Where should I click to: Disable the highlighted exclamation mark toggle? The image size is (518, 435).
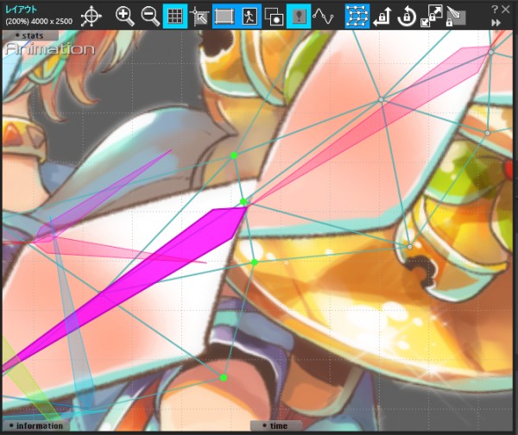pos(299,16)
